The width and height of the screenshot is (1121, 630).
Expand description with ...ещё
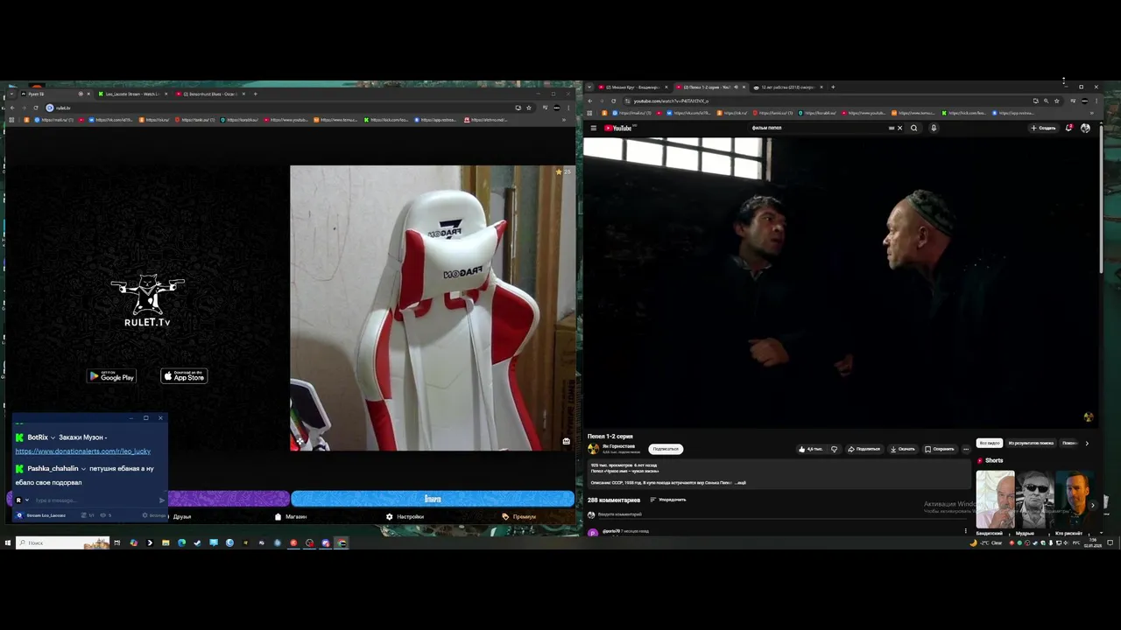pos(741,482)
